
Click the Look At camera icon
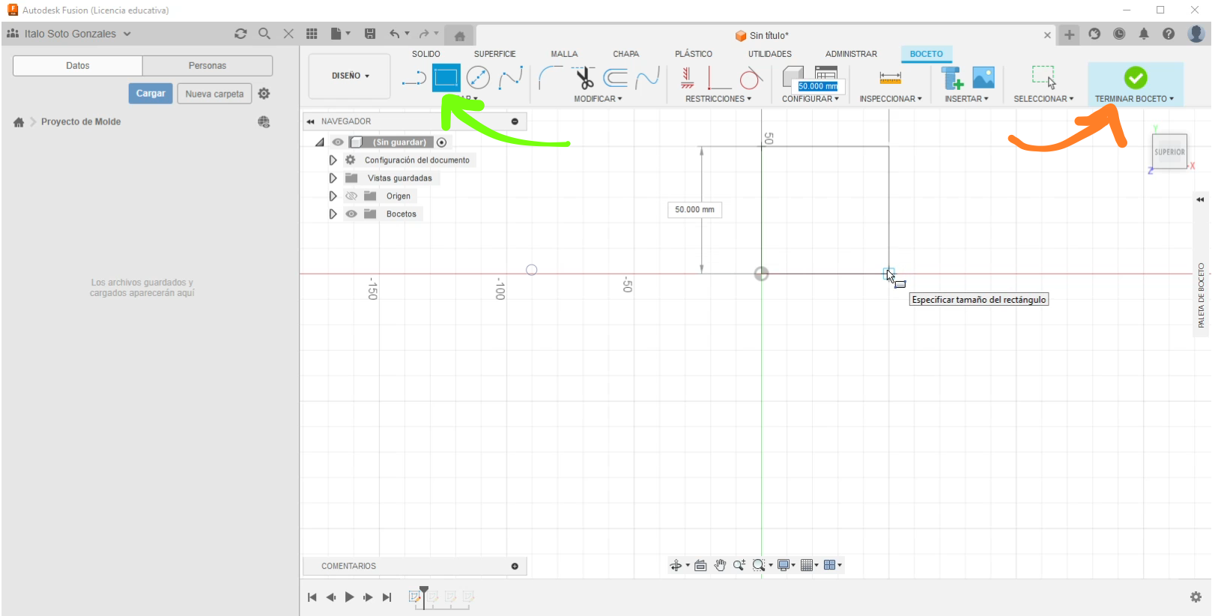click(x=700, y=565)
